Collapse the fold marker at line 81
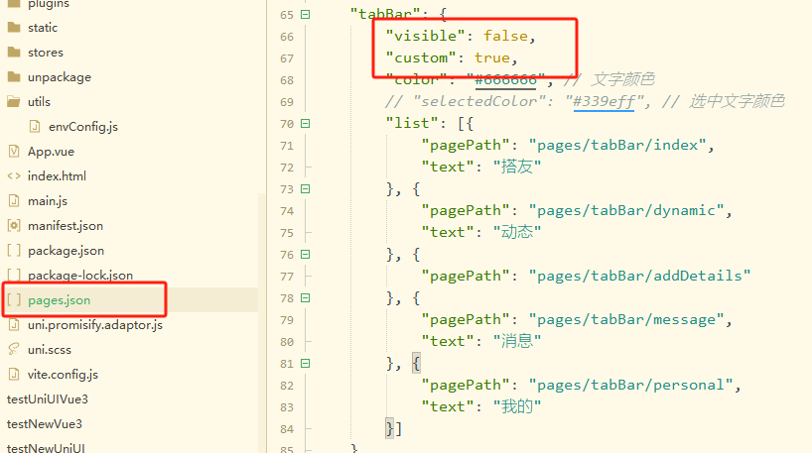Viewport: 812px width, 453px height. coord(306,364)
